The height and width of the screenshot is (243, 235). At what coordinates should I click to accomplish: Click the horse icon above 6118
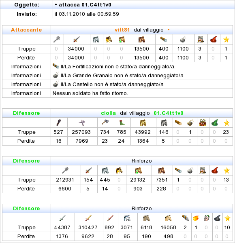[x=146, y=218]
